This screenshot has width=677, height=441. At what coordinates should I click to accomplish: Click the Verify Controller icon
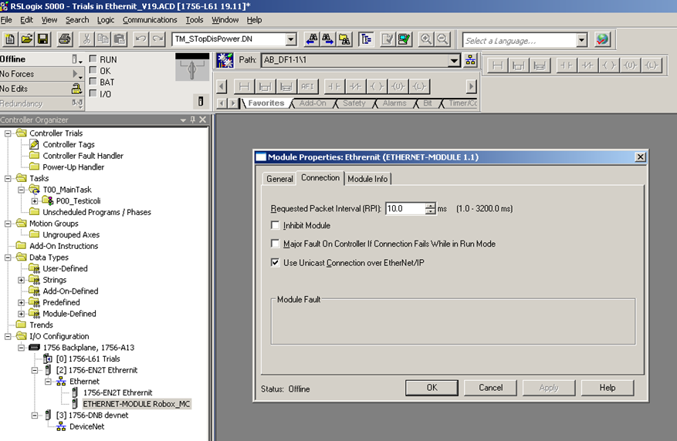click(405, 39)
